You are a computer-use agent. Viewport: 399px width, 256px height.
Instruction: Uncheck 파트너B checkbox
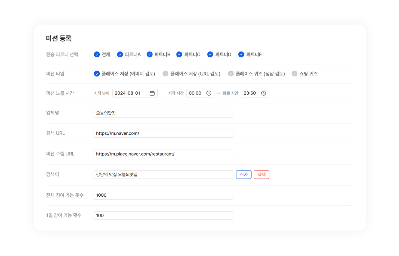[150, 54]
